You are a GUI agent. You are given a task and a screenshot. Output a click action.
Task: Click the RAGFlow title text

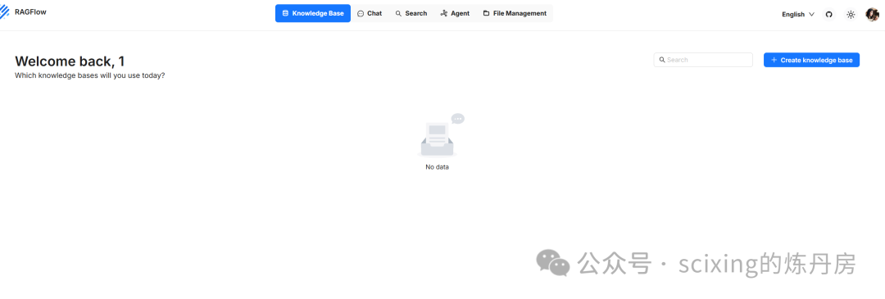[x=30, y=11]
